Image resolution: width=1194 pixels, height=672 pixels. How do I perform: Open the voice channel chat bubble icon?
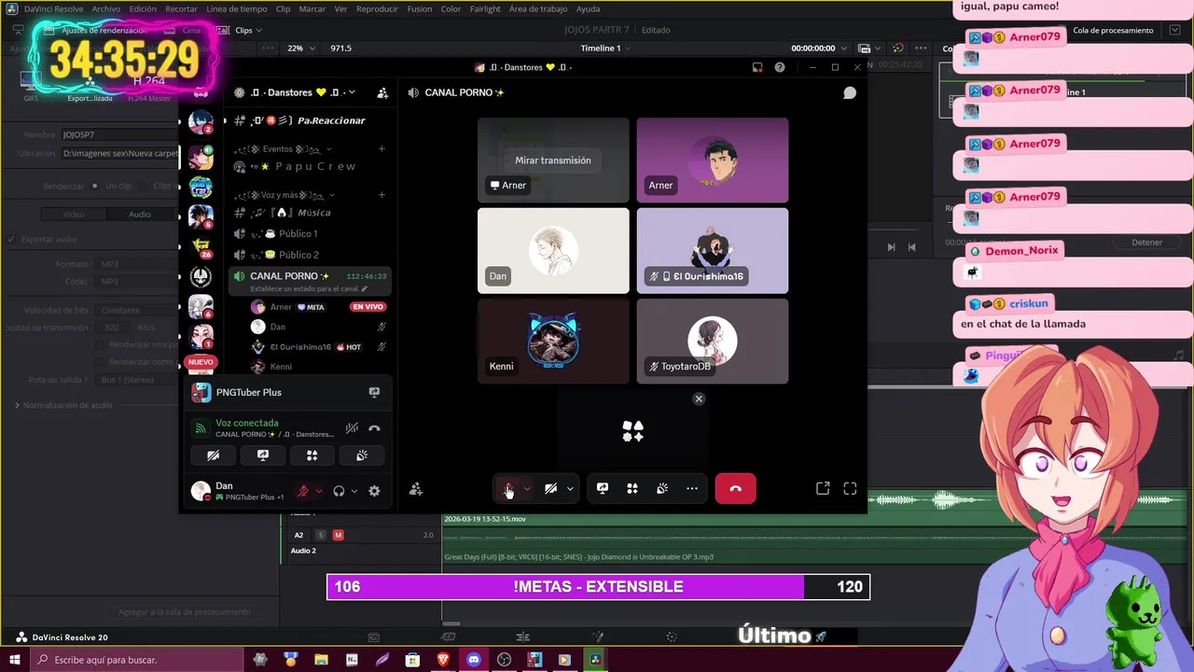coord(850,92)
